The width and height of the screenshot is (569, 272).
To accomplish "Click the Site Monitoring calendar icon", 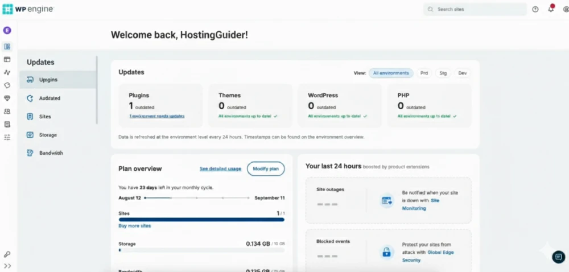I will coord(387,200).
